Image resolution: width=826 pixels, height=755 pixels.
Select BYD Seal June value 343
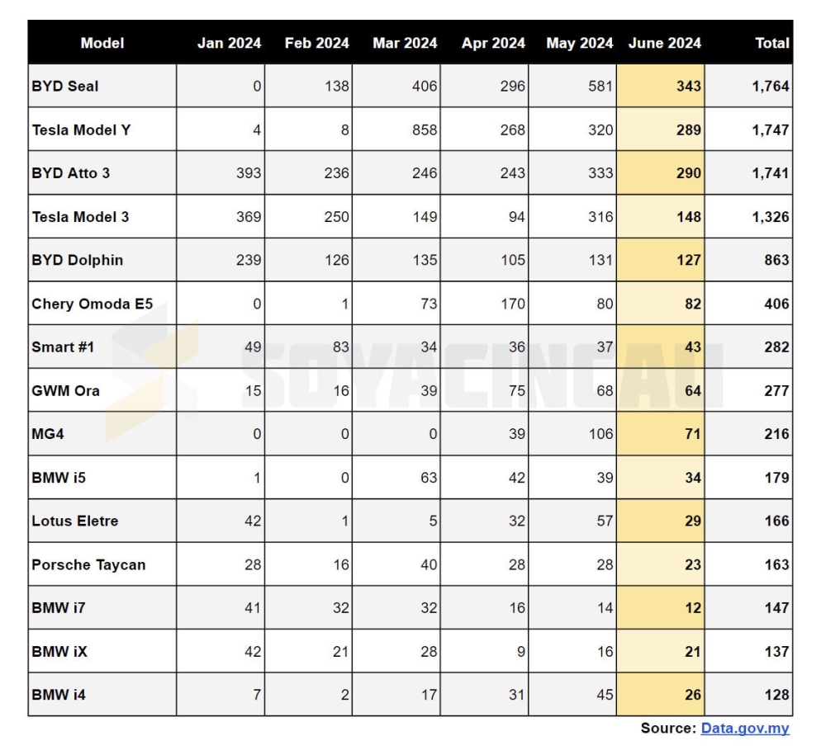[687, 86]
